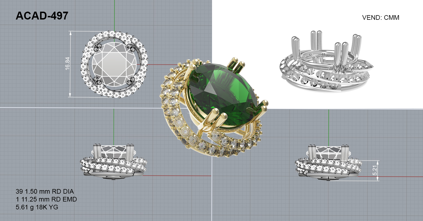Click the top-view drawing of the round stone
Viewport: 423px width, 221px height.
[114, 64]
